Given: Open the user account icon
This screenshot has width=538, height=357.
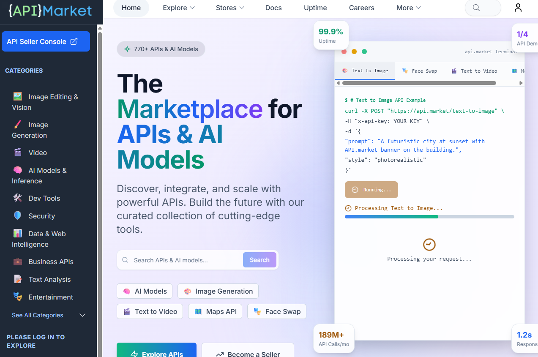Looking at the screenshot, I should tap(518, 8).
